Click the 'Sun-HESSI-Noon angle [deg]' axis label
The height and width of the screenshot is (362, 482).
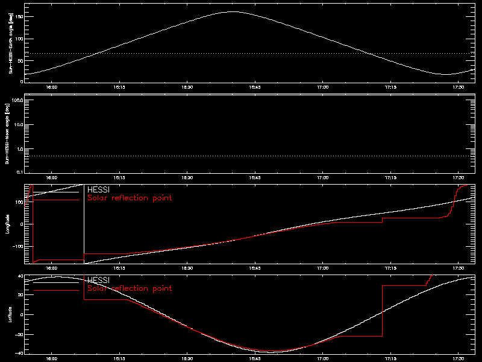tap(7, 133)
